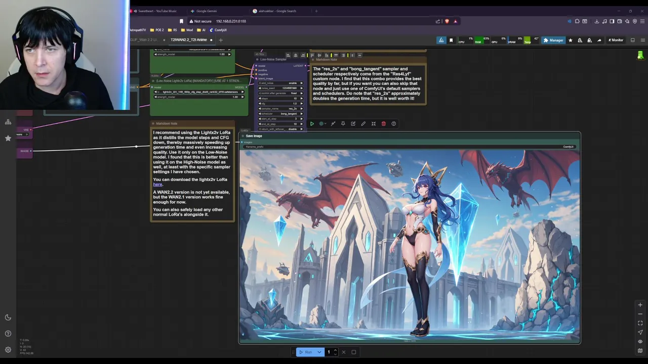Switch to the Google Gemini browser tab

pyautogui.click(x=207, y=11)
